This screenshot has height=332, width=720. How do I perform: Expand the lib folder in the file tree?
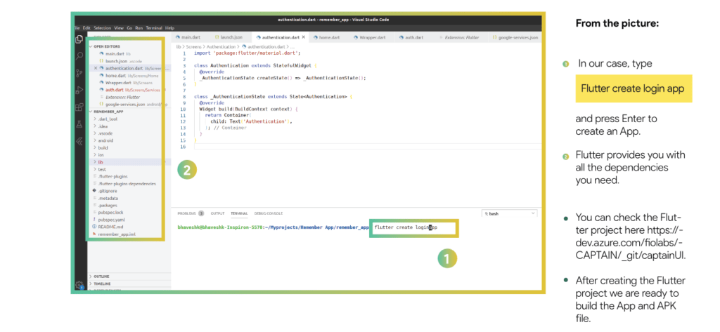coord(101,162)
